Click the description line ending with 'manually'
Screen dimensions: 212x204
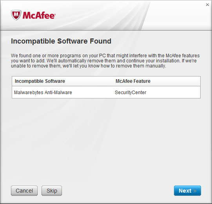point(89,66)
